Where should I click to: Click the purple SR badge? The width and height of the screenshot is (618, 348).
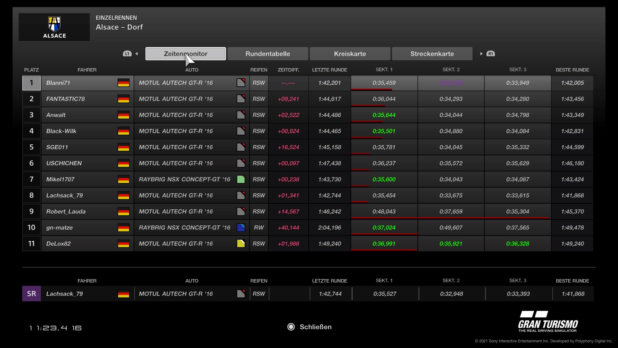pos(32,294)
